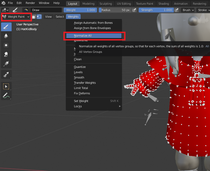This screenshot has height=171, width=210.
Task: Select the Annotate tool
Action: pos(6,96)
